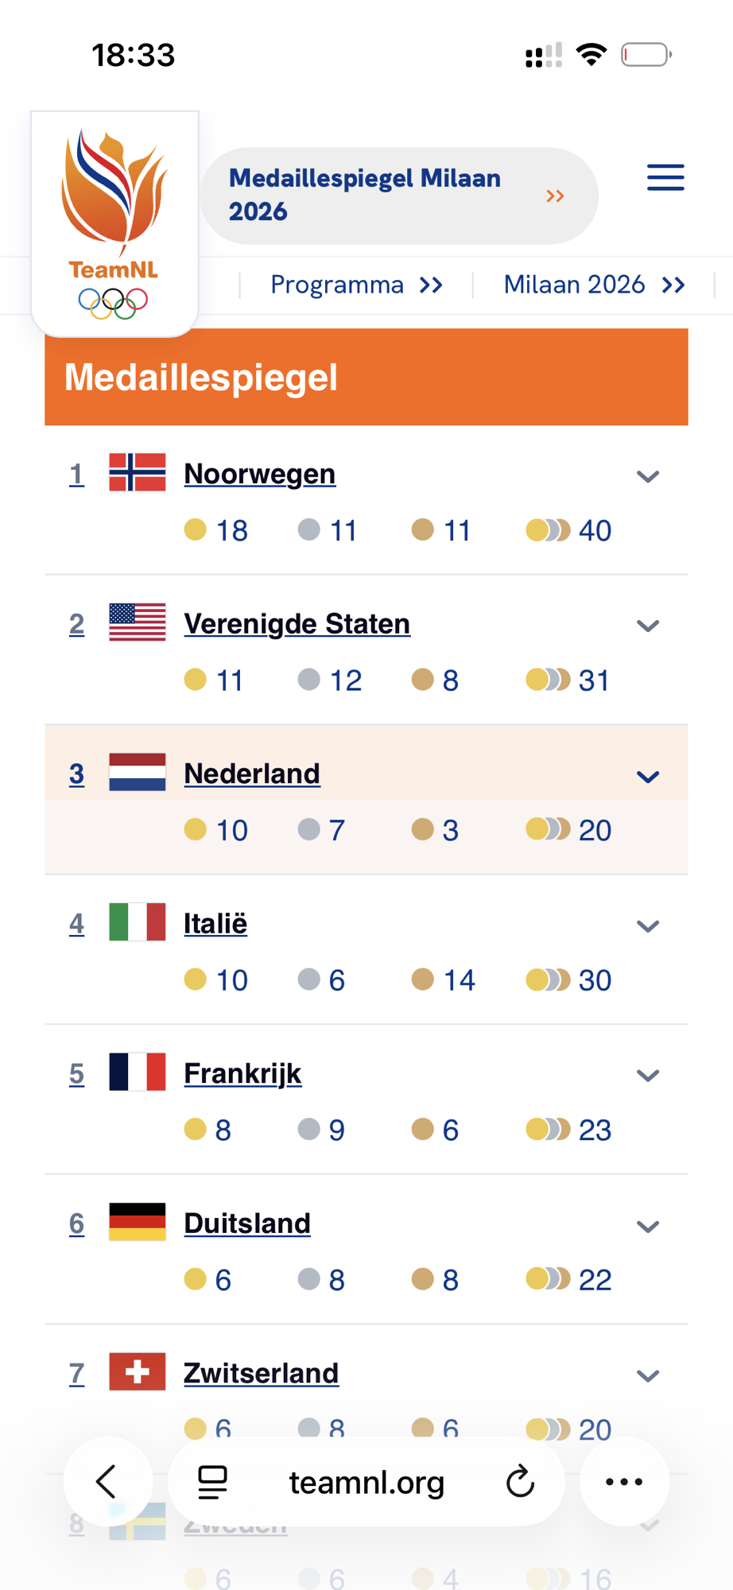Expand Duitsland medal details
This screenshot has height=1590, width=733.
(648, 1226)
